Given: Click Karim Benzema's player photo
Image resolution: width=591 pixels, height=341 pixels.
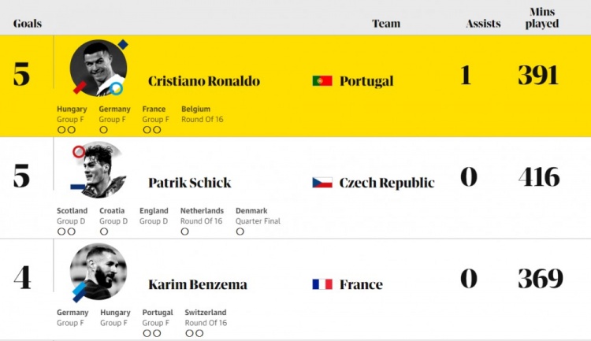Looking at the screenshot, I should pos(98,272).
